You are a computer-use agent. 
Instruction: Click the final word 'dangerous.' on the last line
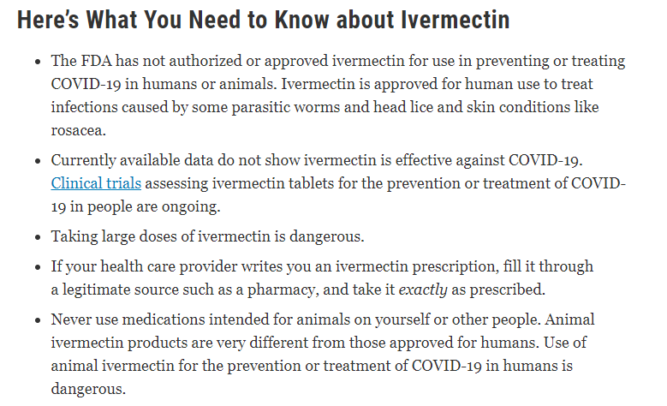tap(88, 389)
